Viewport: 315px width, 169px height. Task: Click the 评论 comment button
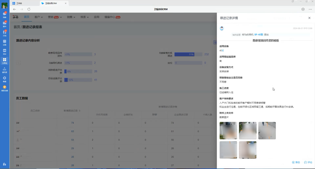point(308,162)
